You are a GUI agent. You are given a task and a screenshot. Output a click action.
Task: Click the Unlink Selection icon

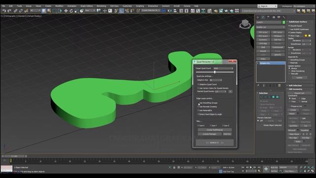pos(21,11)
